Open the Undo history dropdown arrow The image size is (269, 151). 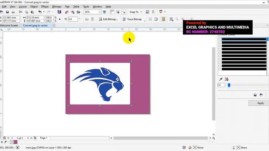(44, 12)
